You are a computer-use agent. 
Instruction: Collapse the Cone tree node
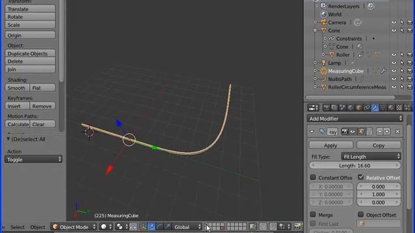pyautogui.click(x=315, y=30)
